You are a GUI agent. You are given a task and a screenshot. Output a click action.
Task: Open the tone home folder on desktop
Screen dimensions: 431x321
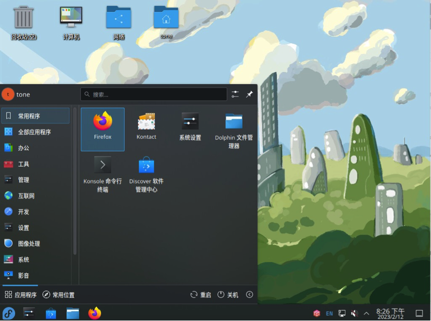click(x=166, y=22)
